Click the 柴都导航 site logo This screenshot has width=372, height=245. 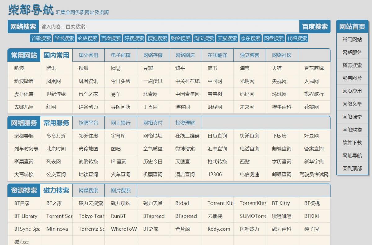click(x=31, y=10)
